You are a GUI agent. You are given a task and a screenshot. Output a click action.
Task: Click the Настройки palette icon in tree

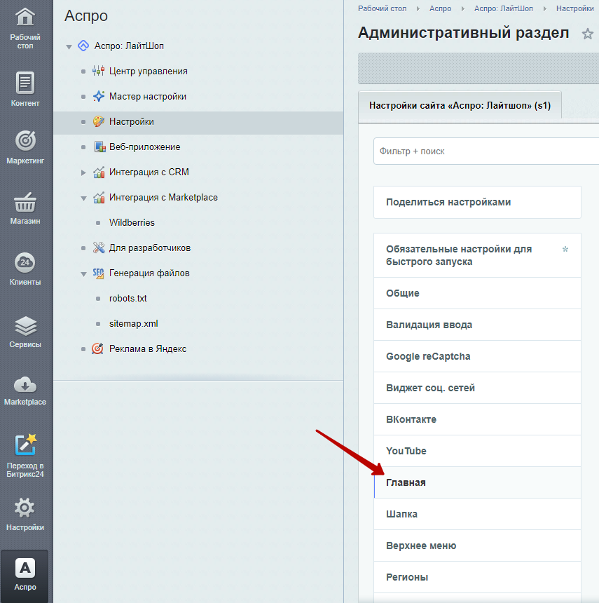point(98,121)
